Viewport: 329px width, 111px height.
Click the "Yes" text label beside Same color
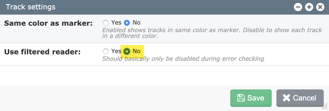pyautogui.click(x=116, y=22)
